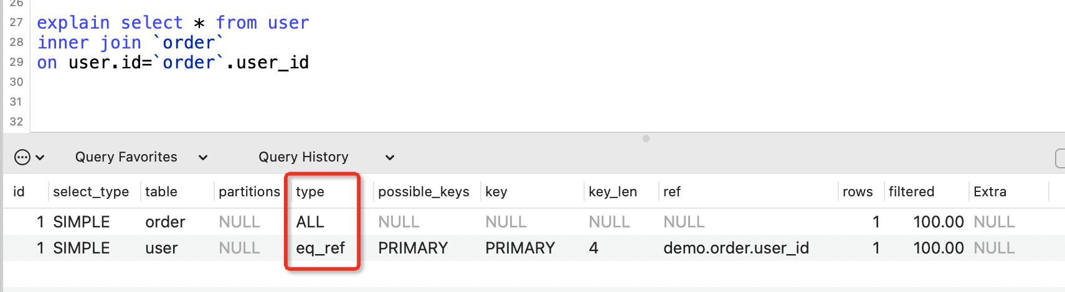1065x292 pixels.
Task: Open the ellipsis actions menu icon
Action: (x=22, y=157)
